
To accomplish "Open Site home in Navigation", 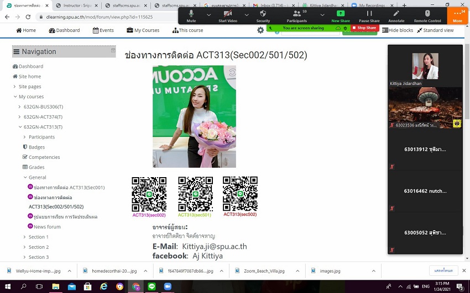I will pyautogui.click(x=27, y=77).
